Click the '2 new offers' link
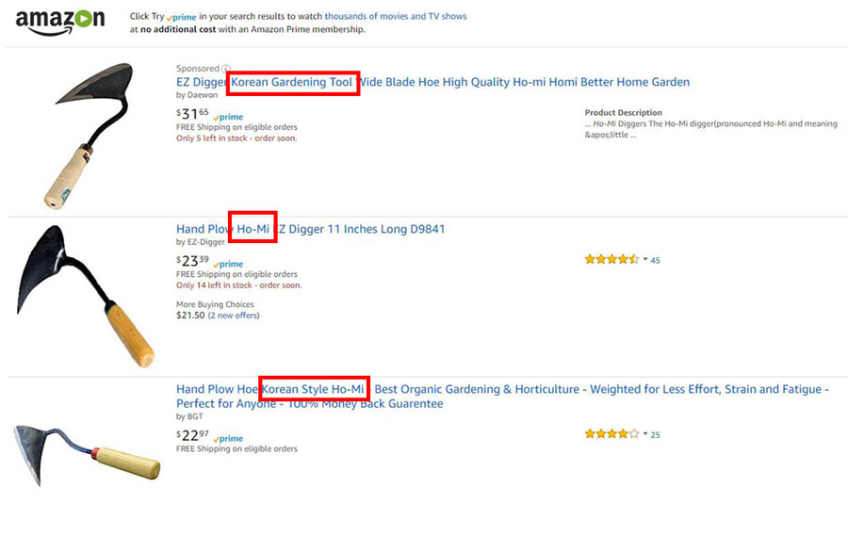 (x=234, y=316)
